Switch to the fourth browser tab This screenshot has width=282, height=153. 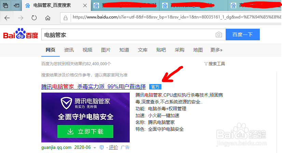(255, 5)
